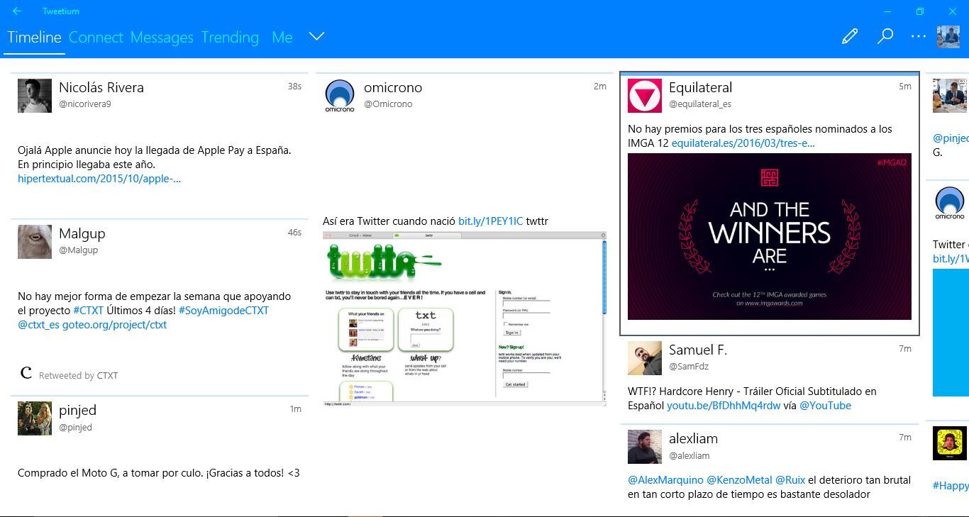Screen dimensions: 969x517
Task: Open your account via the top-right avatar
Action: point(951,35)
